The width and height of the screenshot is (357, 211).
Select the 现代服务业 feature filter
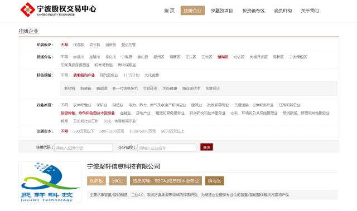[x=109, y=75]
